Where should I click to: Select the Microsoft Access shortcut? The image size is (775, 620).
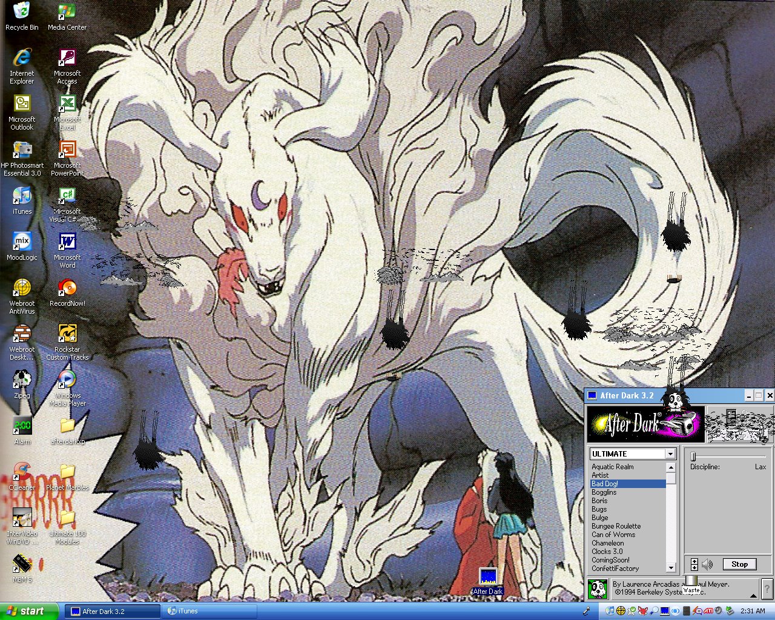tap(67, 66)
